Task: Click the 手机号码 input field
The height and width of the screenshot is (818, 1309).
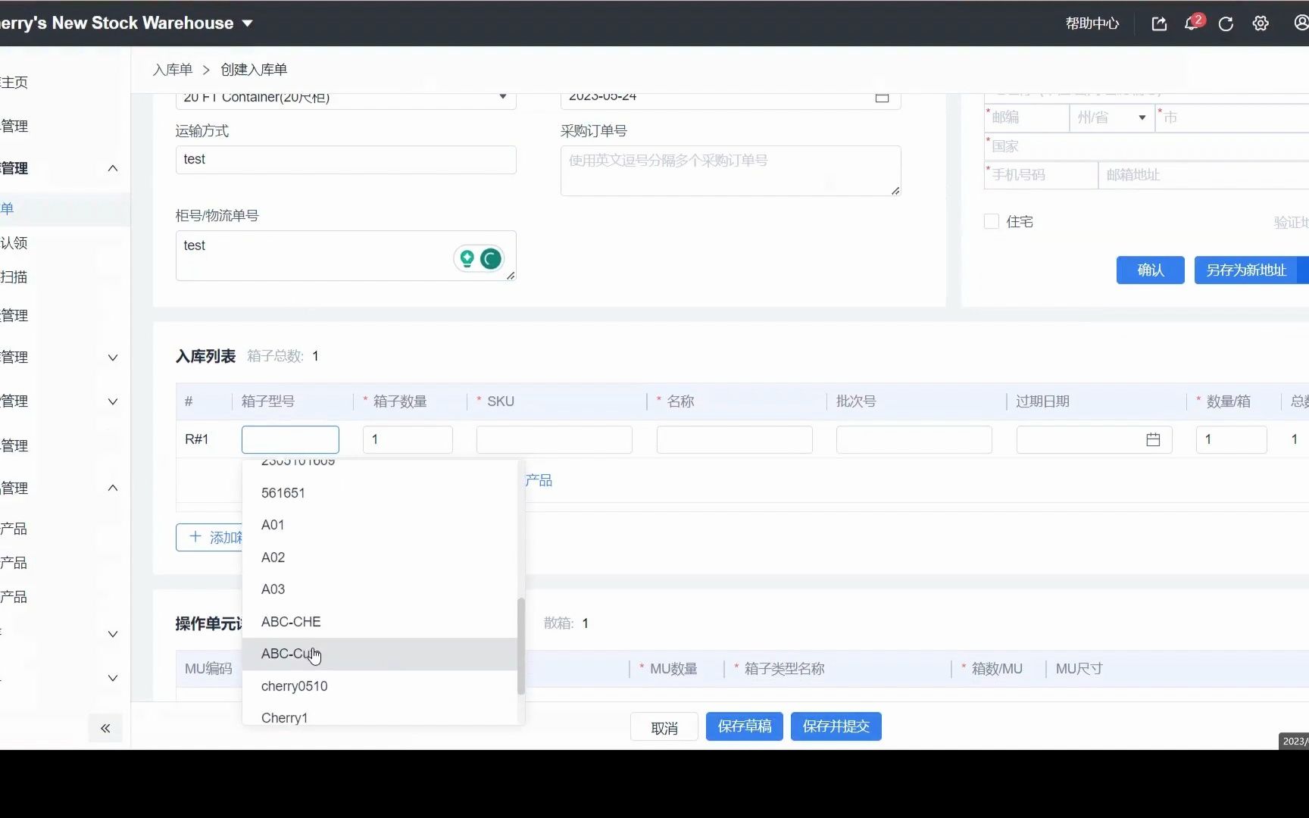Action: [1042, 175]
